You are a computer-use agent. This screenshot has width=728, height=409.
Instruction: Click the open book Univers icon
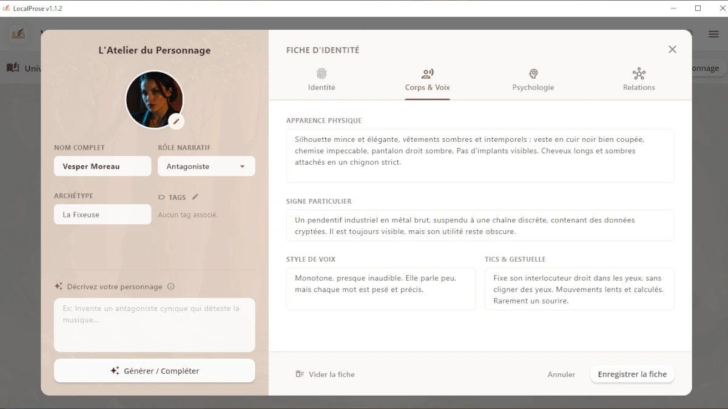point(13,68)
